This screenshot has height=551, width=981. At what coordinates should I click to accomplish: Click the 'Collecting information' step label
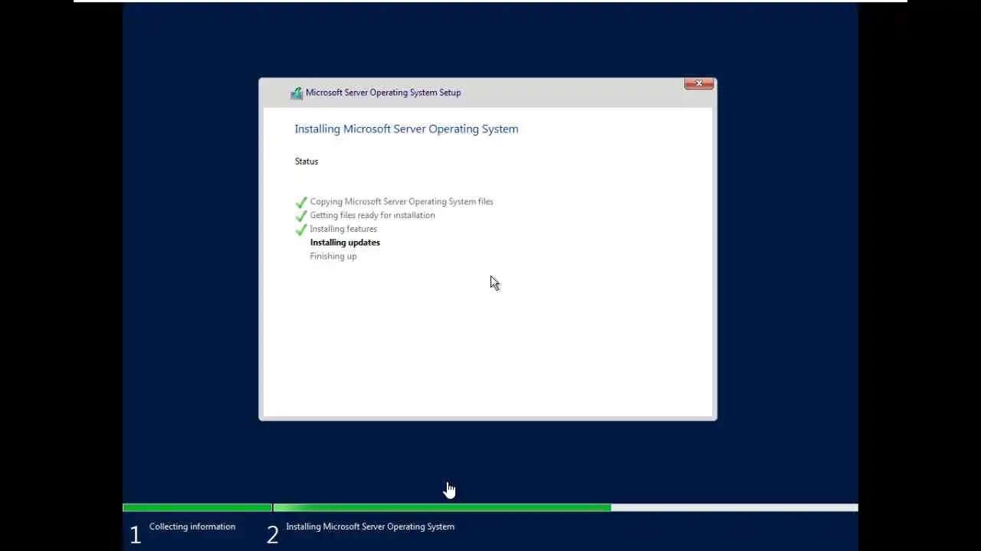click(x=192, y=527)
